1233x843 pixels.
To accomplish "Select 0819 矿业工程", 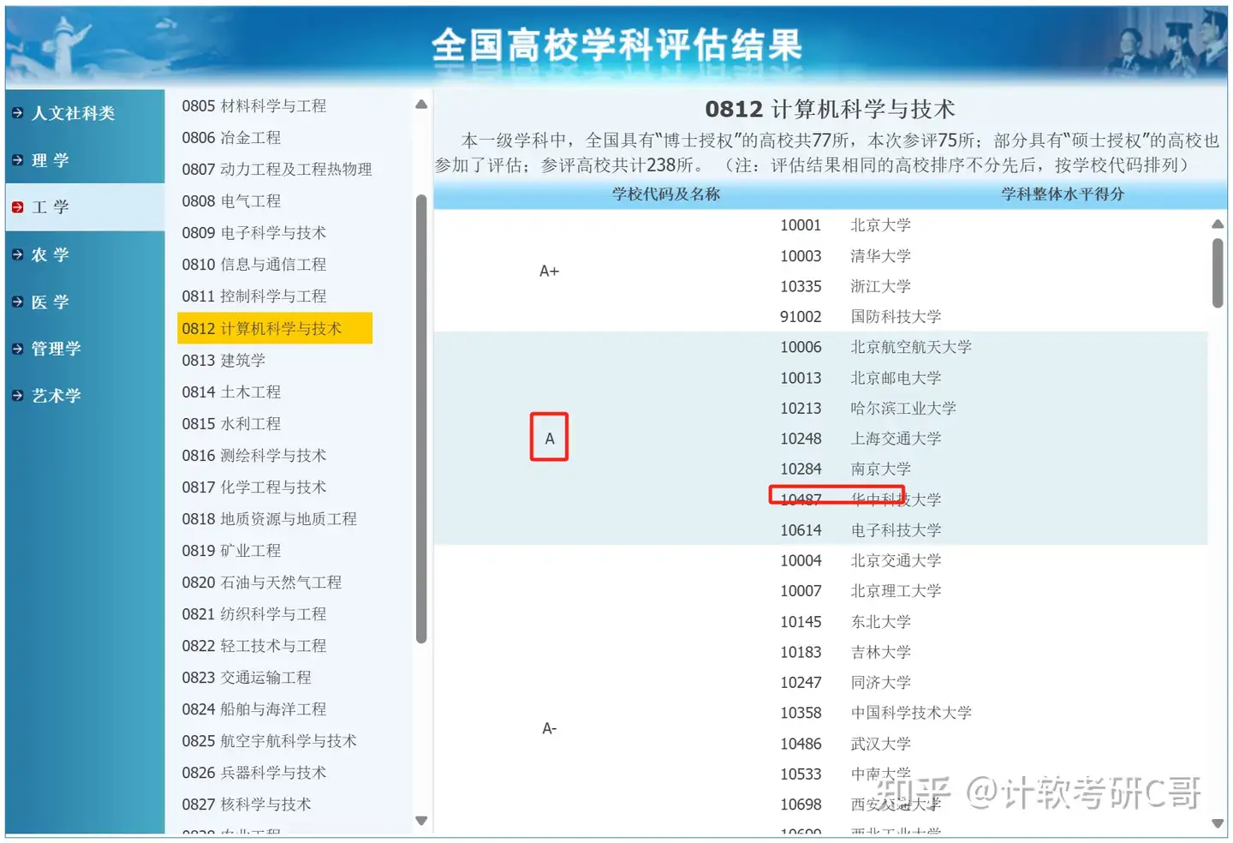I will click(x=231, y=551).
